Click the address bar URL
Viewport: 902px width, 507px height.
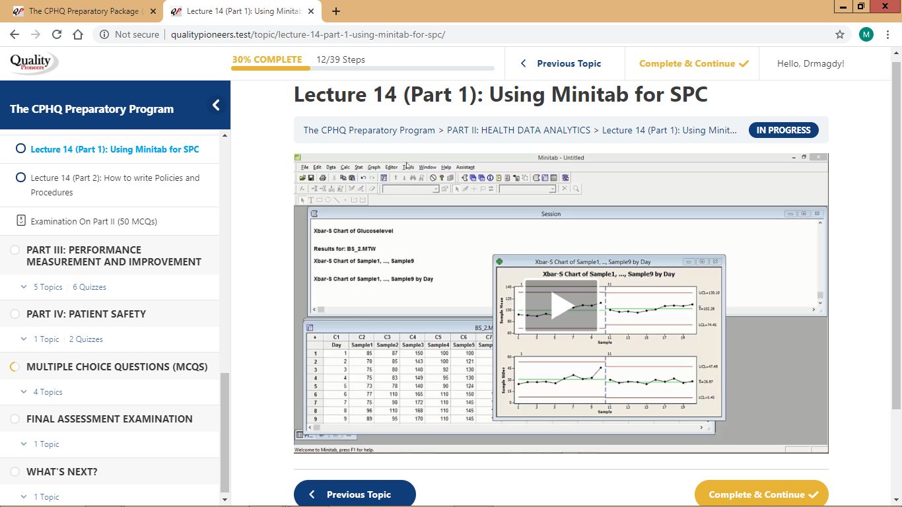tap(308, 34)
